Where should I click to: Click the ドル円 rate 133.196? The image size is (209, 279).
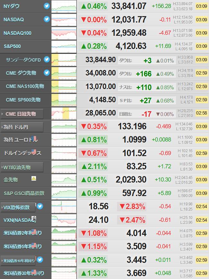132,126
